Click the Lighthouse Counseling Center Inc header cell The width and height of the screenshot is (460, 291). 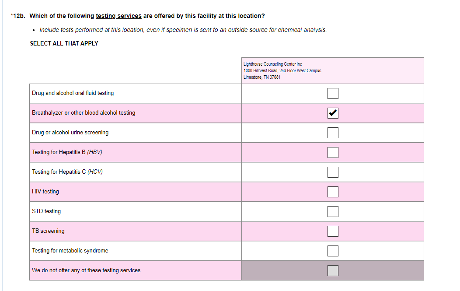coord(332,70)
